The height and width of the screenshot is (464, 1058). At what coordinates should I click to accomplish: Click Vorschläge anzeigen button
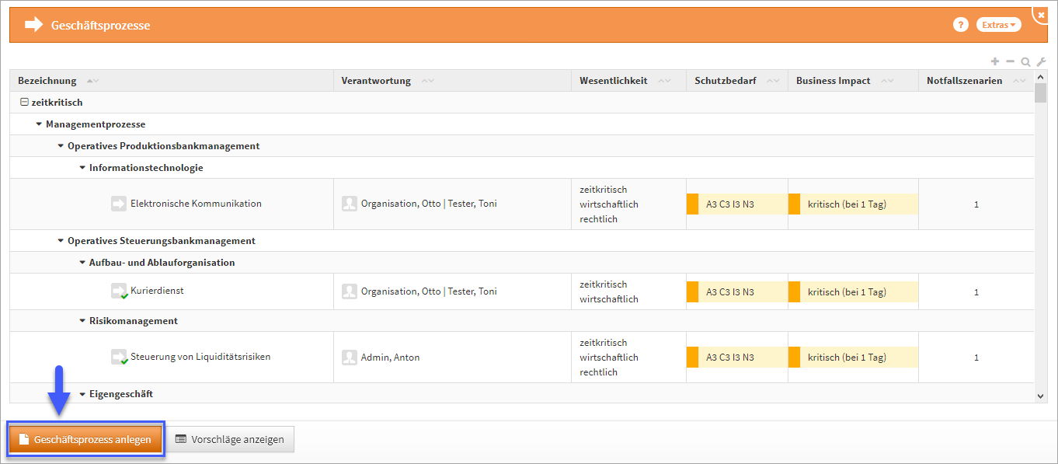coord(231,440)
